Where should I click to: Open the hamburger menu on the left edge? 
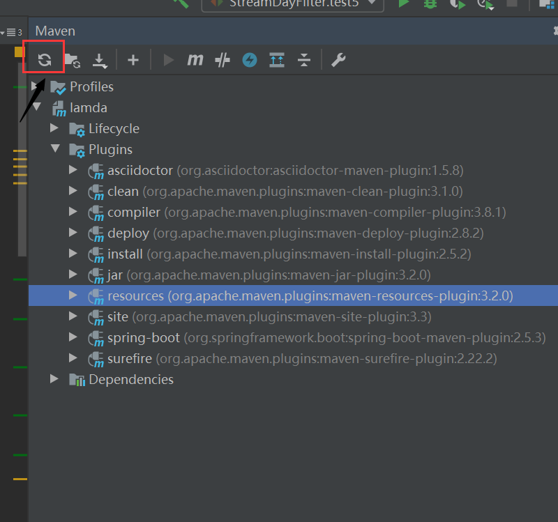[12, 31]
